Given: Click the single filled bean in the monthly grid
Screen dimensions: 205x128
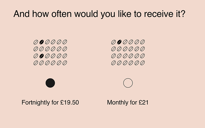Looking at the screenshot, I should (119, 42).
